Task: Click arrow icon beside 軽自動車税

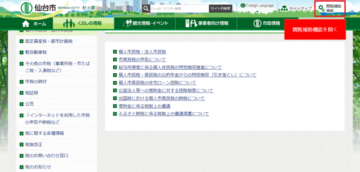Action: (21, 52)
